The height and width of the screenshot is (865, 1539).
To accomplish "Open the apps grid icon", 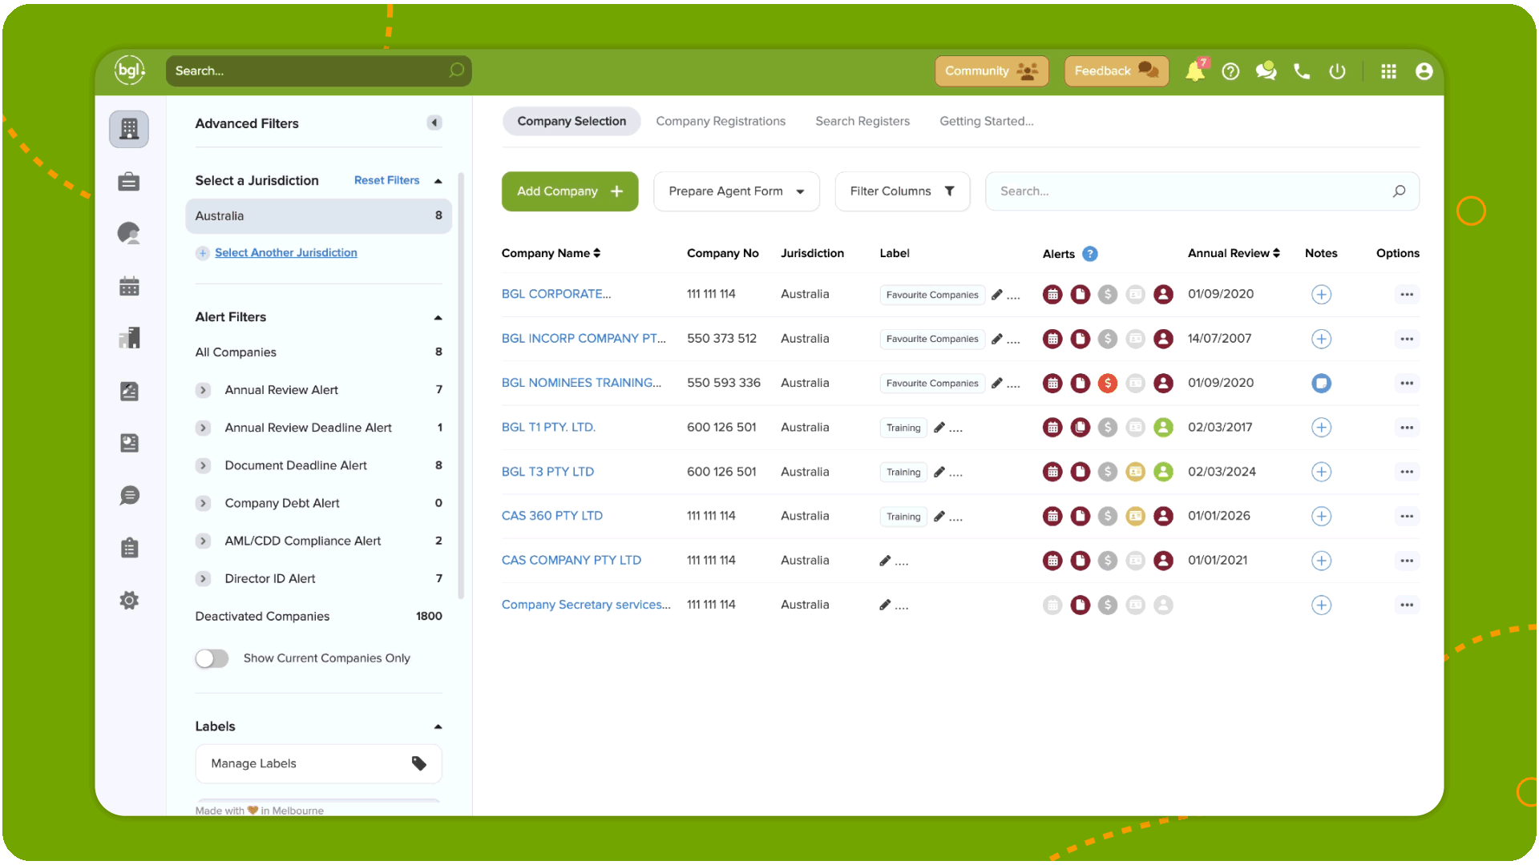I will click(1389, 71).
